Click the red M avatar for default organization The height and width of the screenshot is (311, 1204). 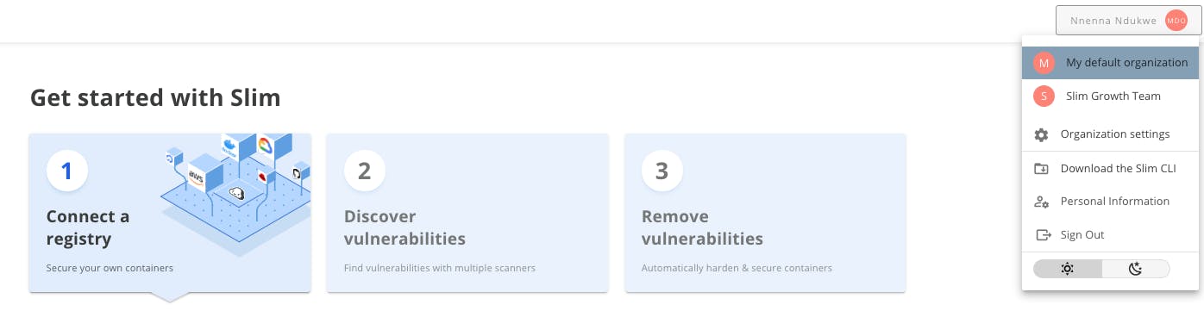click(x=1044, y=63)
